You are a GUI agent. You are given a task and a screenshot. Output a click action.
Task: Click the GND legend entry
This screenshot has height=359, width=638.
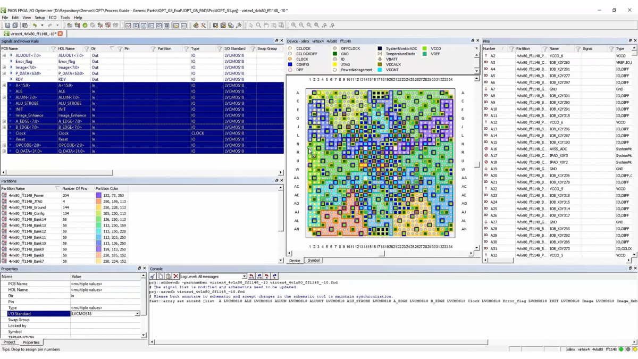(345, 54)
